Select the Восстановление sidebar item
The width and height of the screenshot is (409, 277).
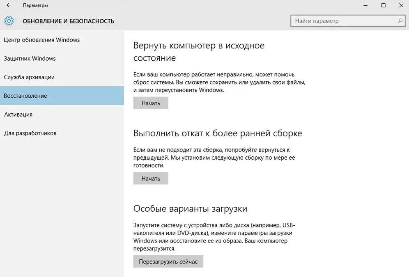(25, 96)
